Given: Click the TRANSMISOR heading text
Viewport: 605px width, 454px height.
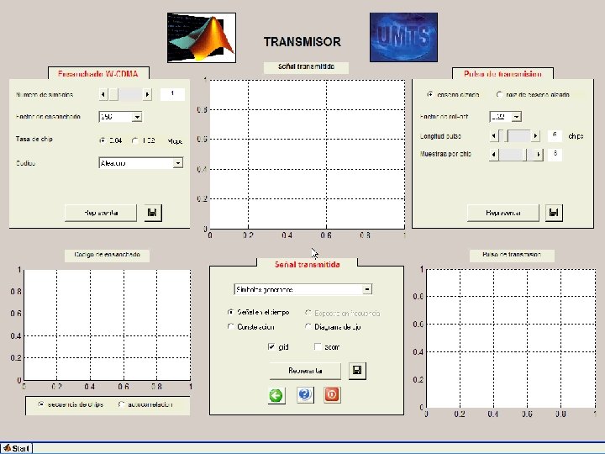Looking at the screenshot, I should [x=302, y=42].
